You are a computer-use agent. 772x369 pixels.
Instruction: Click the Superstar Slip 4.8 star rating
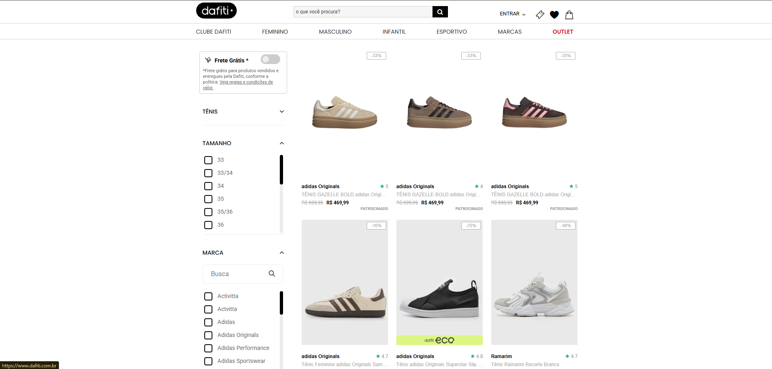pyautogui.click(x=477, y=356)
